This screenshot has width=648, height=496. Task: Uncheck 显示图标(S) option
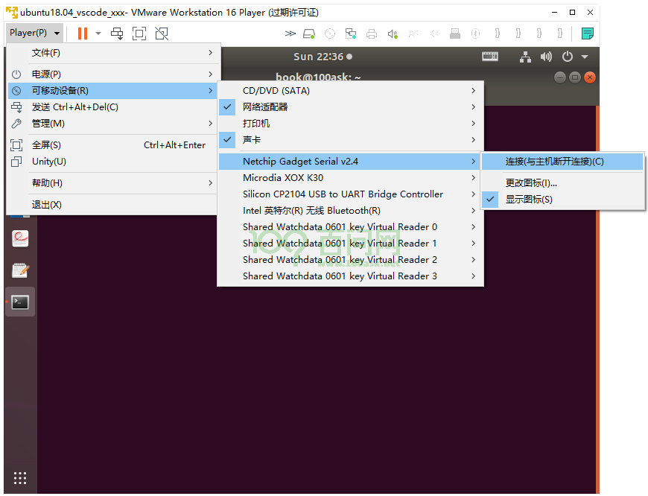562,200
